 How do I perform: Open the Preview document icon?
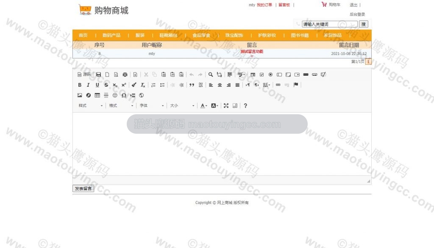116,74
